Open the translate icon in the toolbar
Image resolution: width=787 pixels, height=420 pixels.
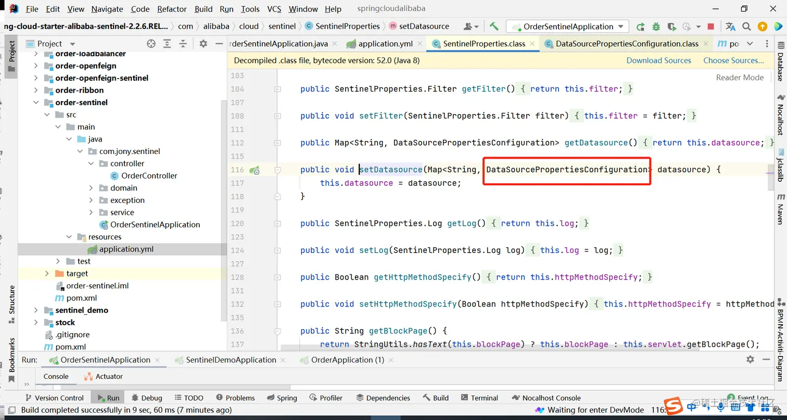pos(731,27)
